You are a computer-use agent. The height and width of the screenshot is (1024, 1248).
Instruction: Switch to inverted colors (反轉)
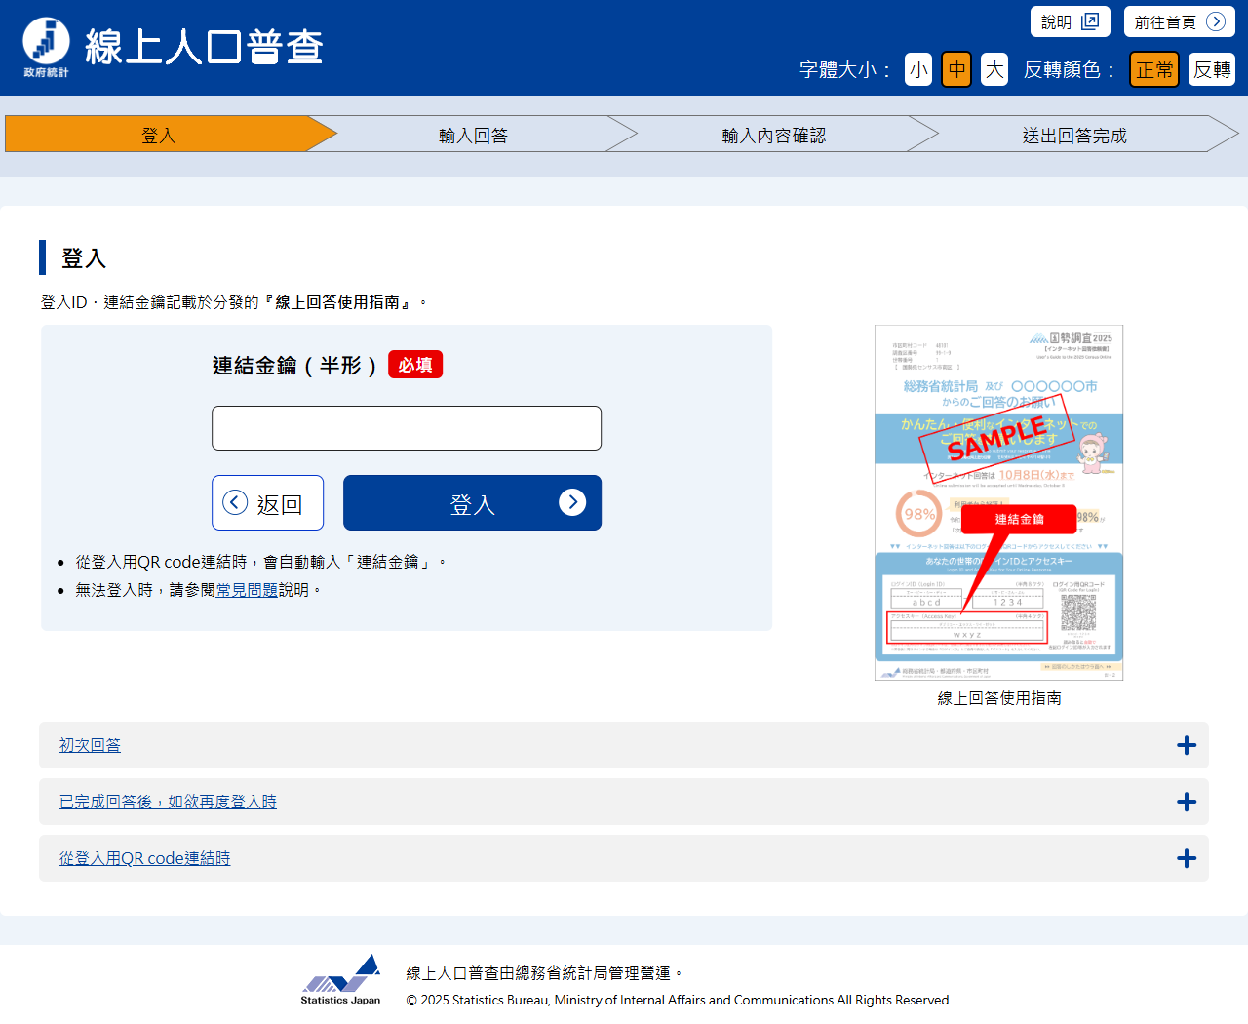point(1211,69)
